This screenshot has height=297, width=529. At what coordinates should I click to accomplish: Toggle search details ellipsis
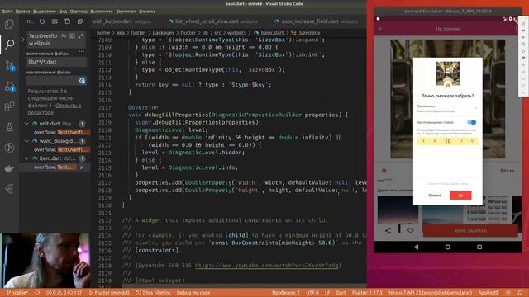tap(82, 52)
